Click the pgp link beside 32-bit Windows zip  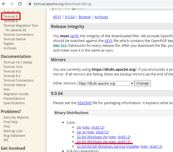click(113, 137)
